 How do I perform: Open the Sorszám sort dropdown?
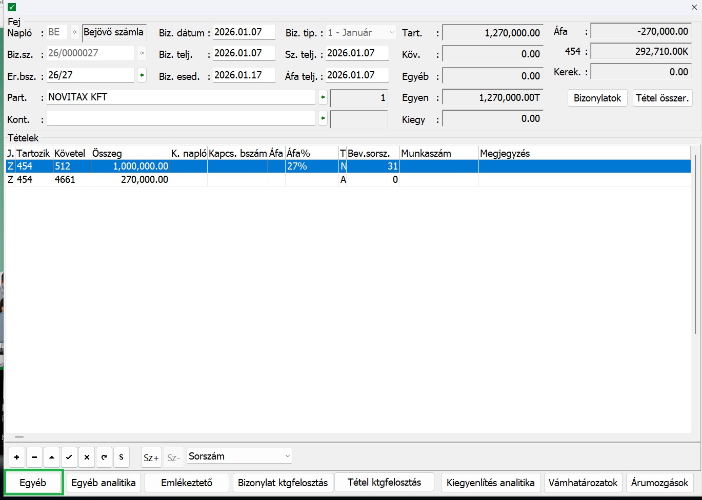click(x=239, y=456)
